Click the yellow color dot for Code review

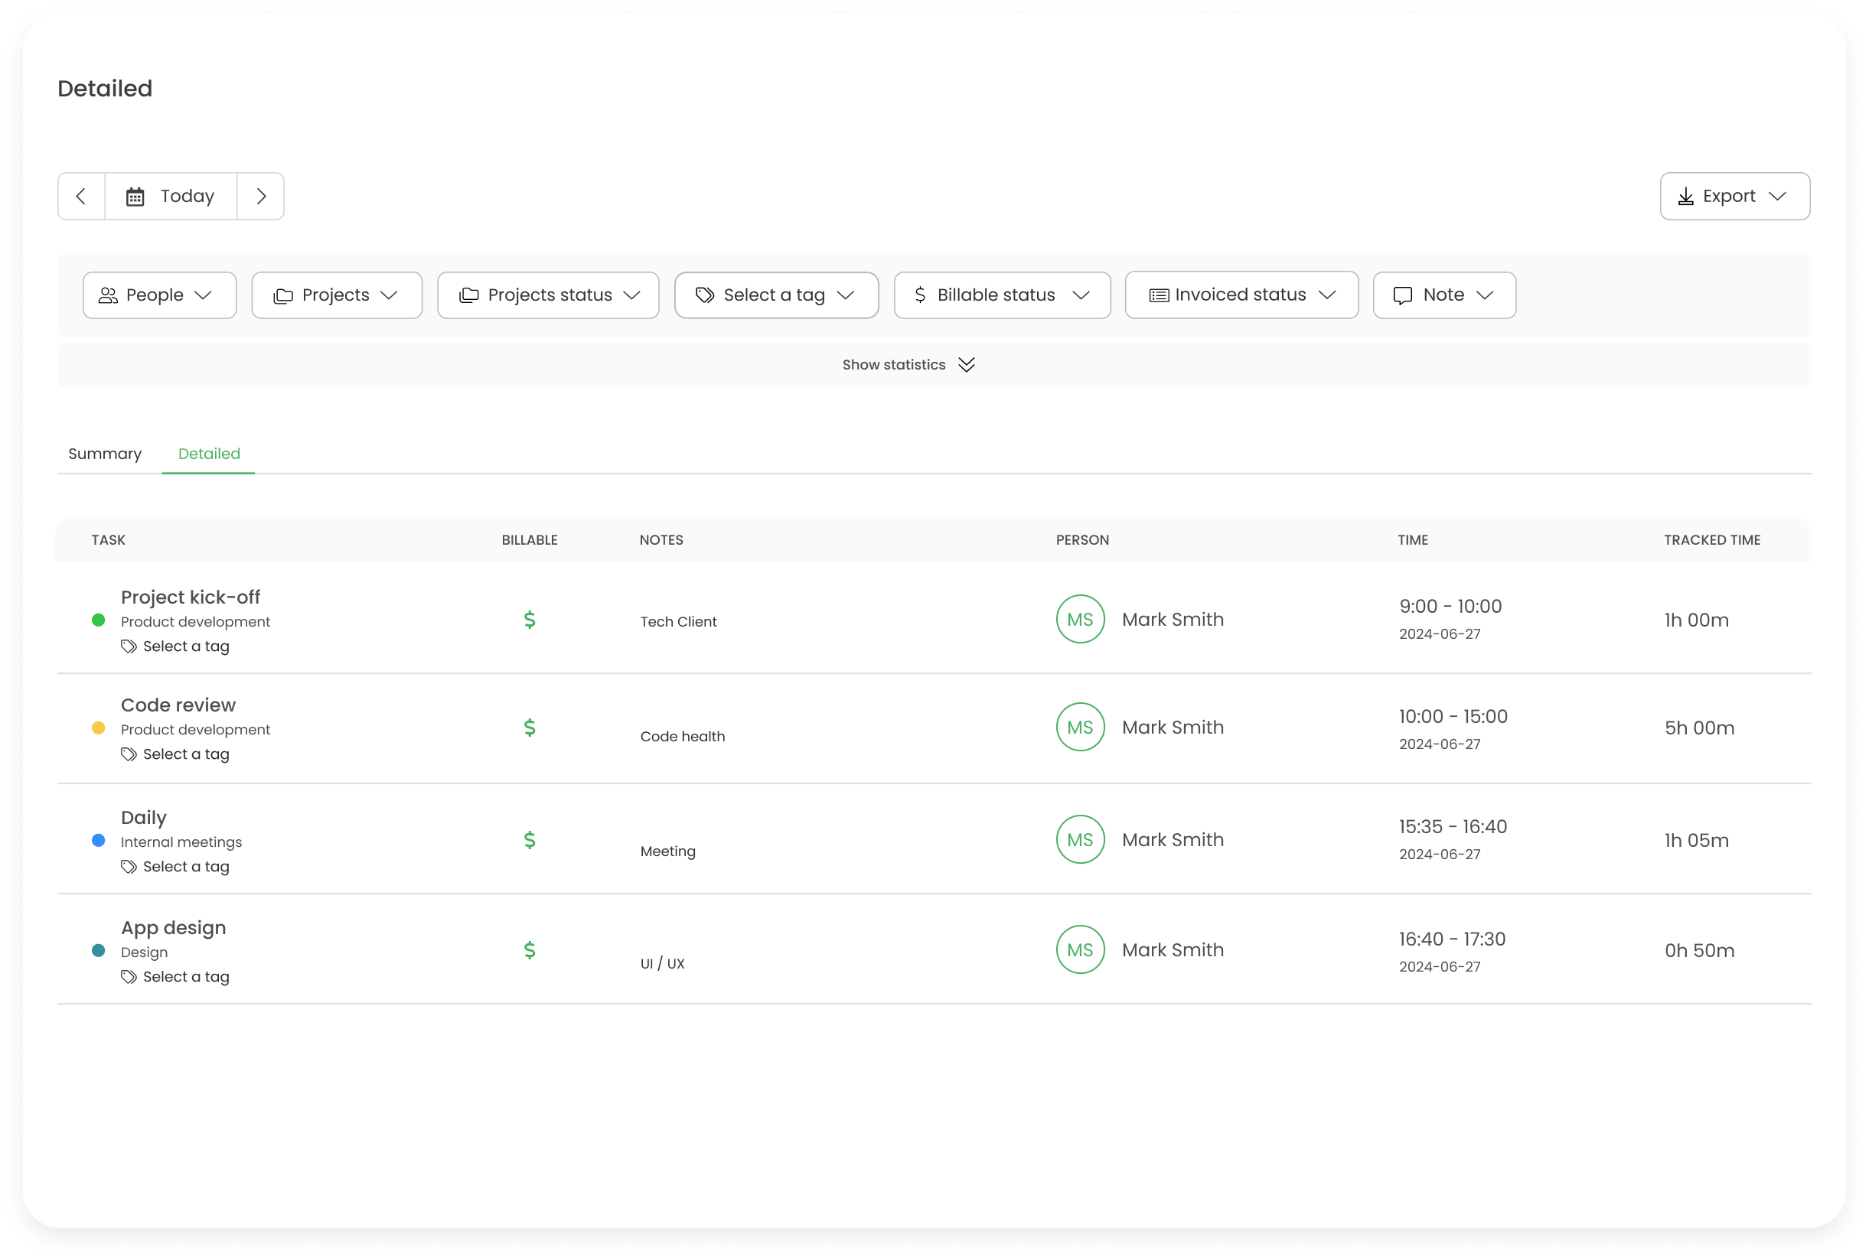click(x=98, y=728)
